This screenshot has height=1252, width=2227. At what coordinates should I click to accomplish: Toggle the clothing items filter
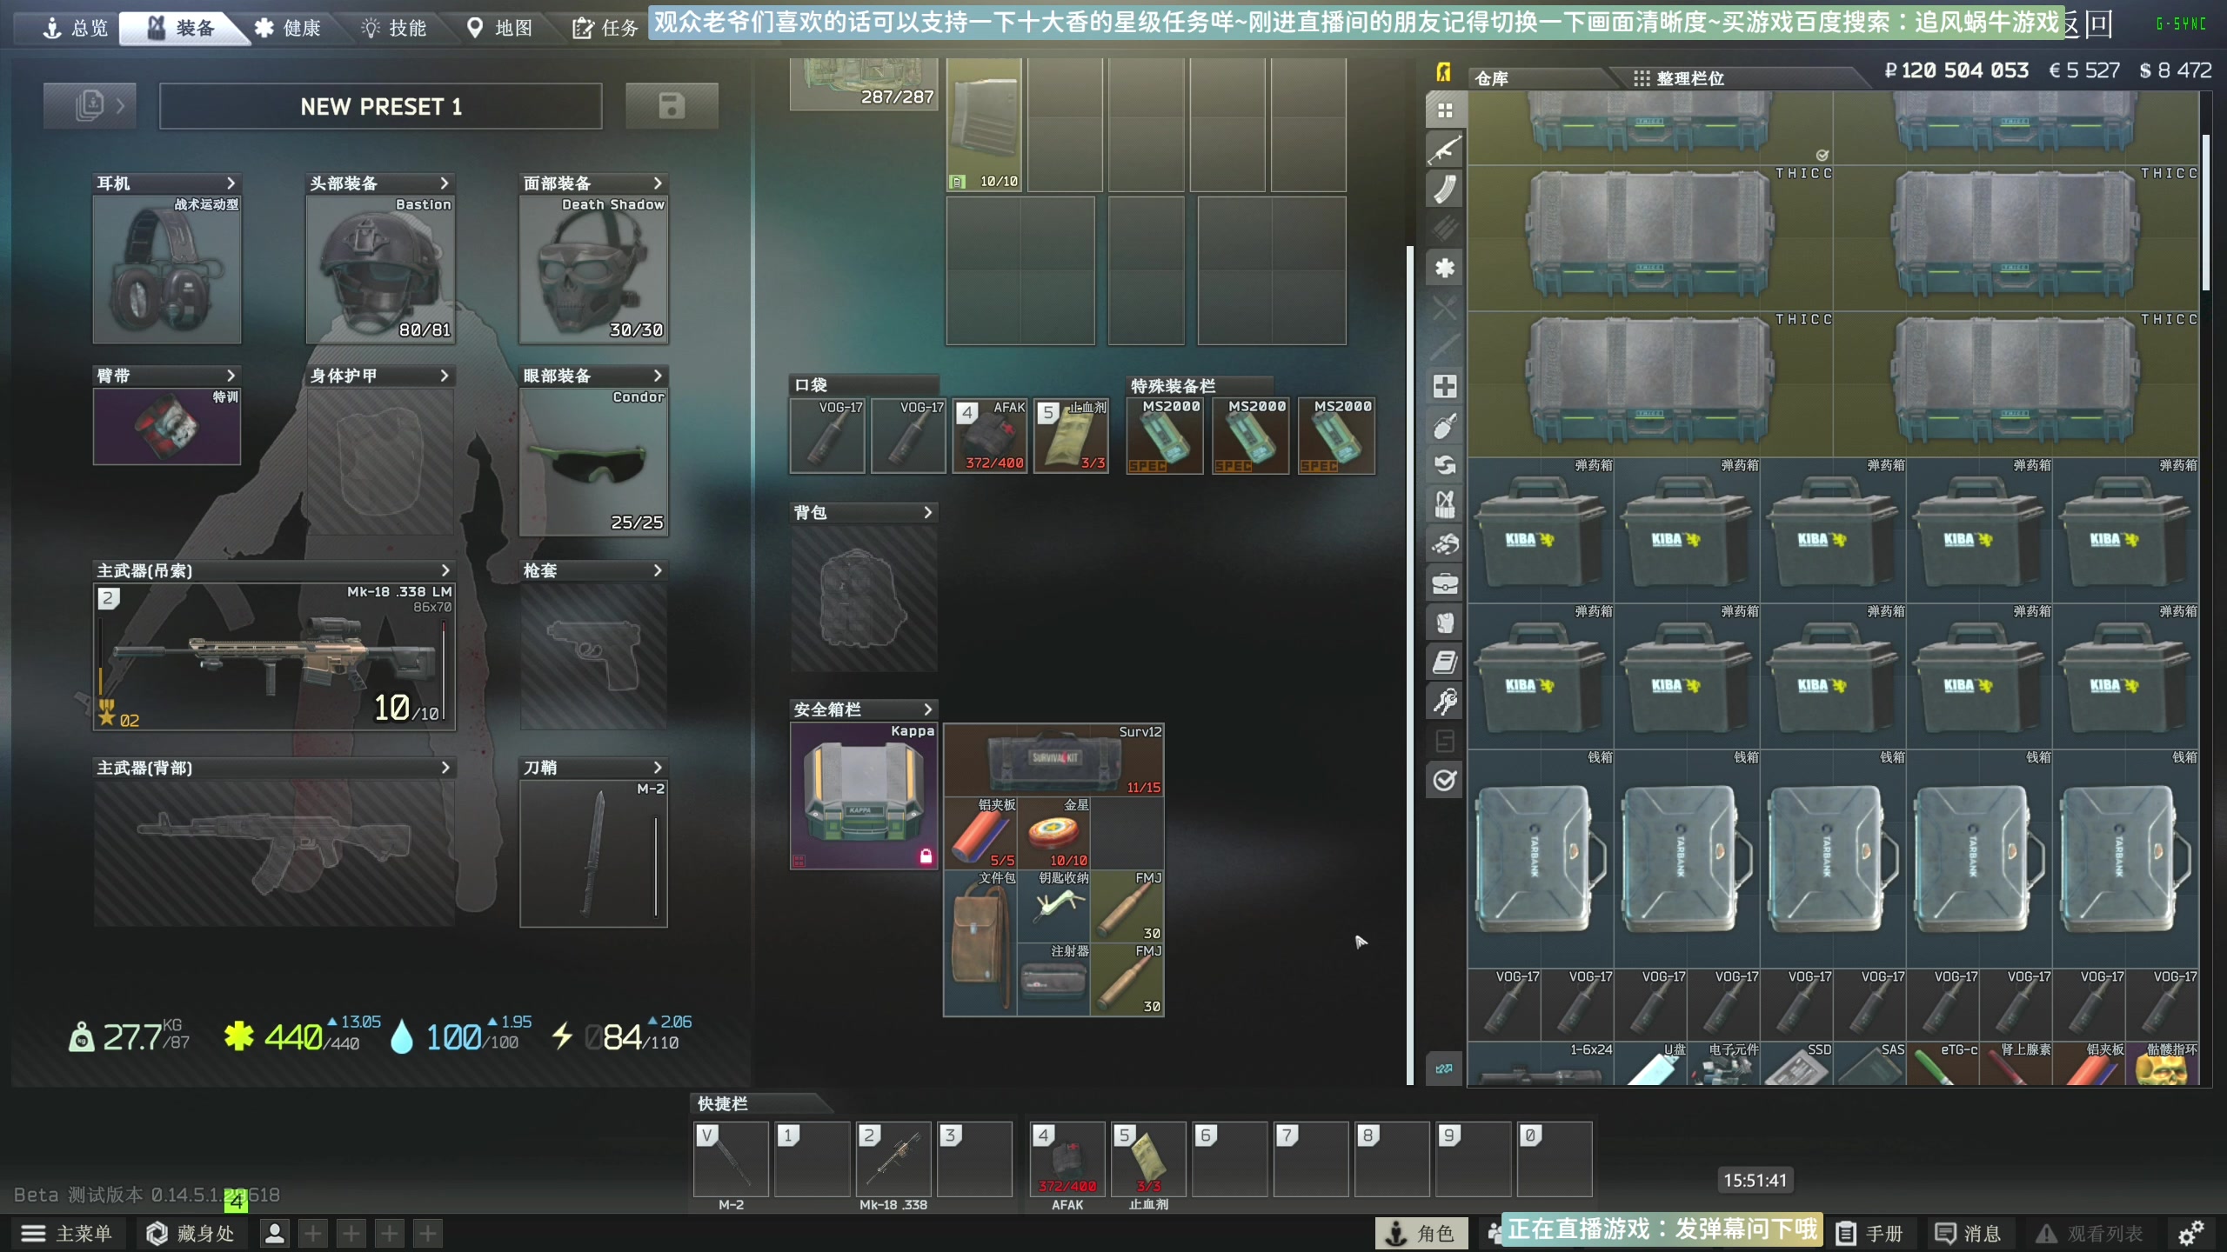pos(1445,544)
